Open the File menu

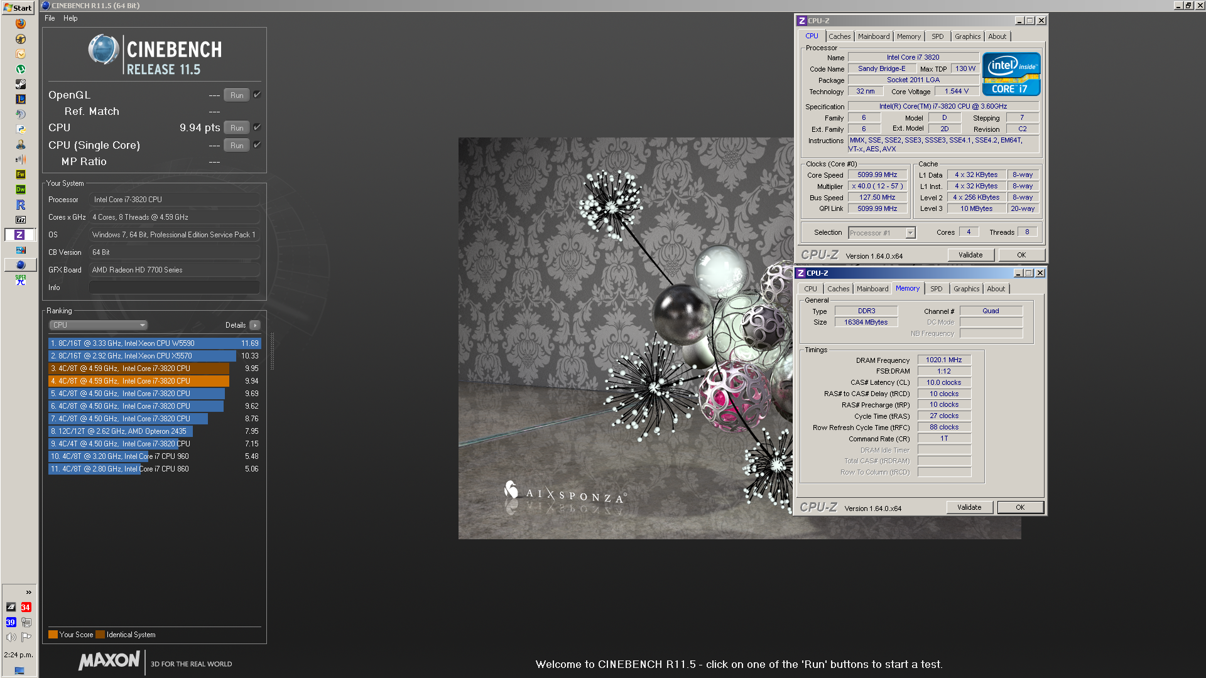[50, 18]
